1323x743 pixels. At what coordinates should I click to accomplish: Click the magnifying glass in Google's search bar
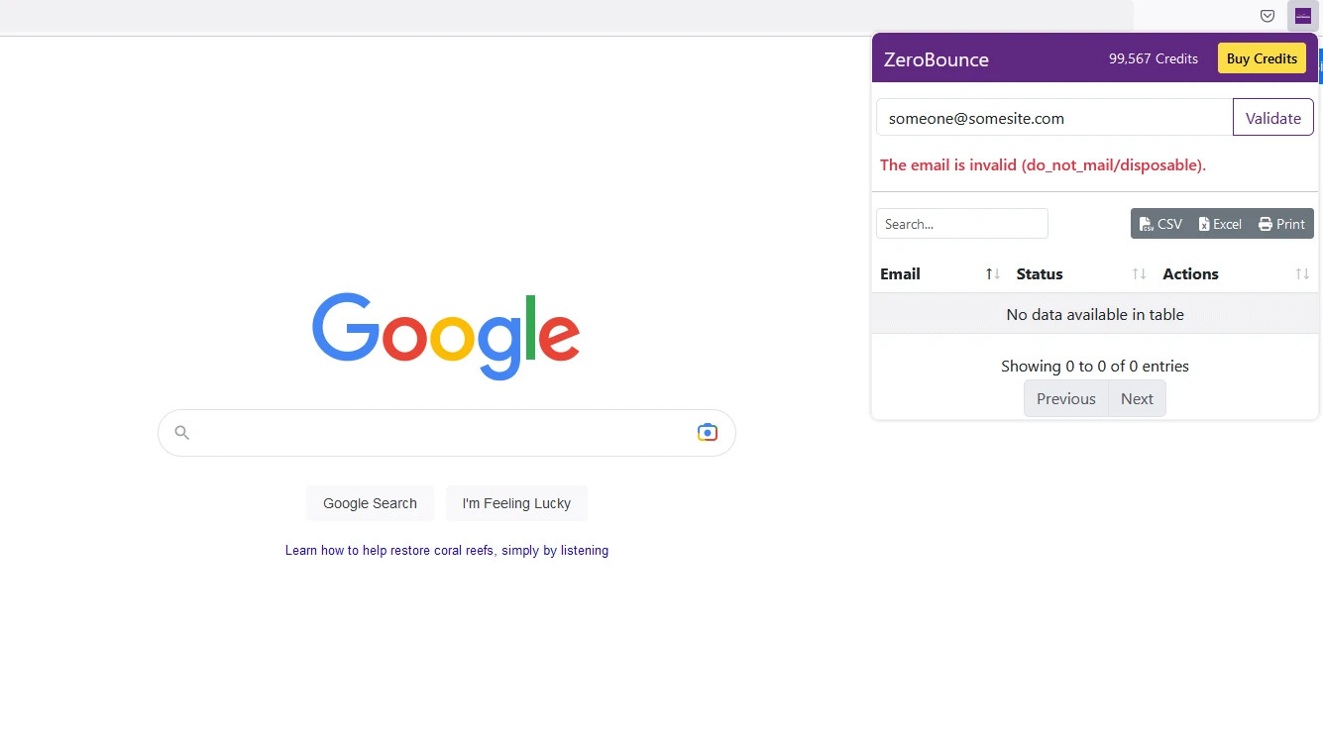[x=181, y=432]
